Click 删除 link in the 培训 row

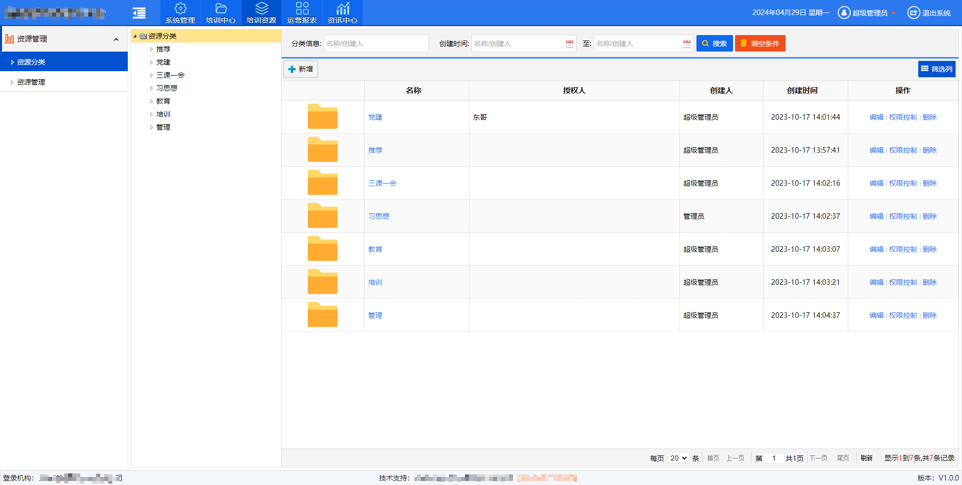click(929, 282)
